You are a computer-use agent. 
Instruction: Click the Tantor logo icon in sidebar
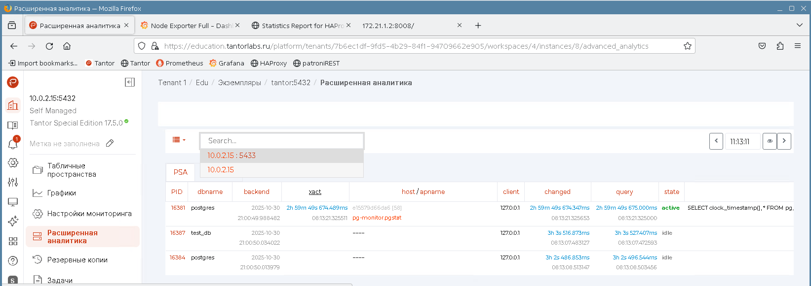(x=13, y=82)
